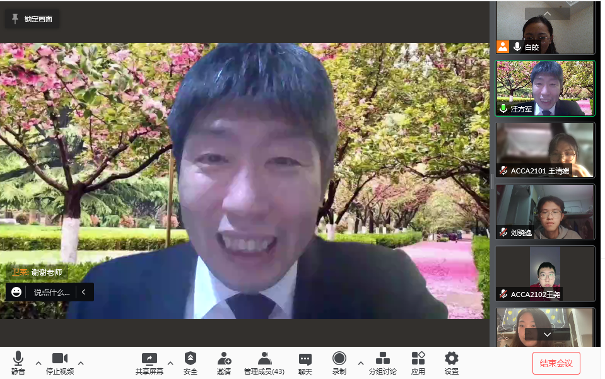Viewport: 605px width, 379px height.
Task: Open the emoji picker in chat bar
Action: [16, 292]
